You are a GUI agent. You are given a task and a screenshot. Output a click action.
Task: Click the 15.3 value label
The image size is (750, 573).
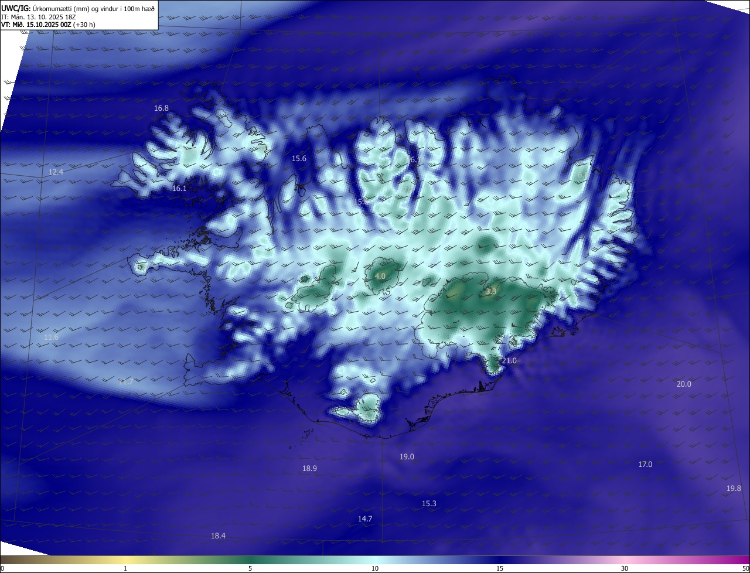pos(429,504)
